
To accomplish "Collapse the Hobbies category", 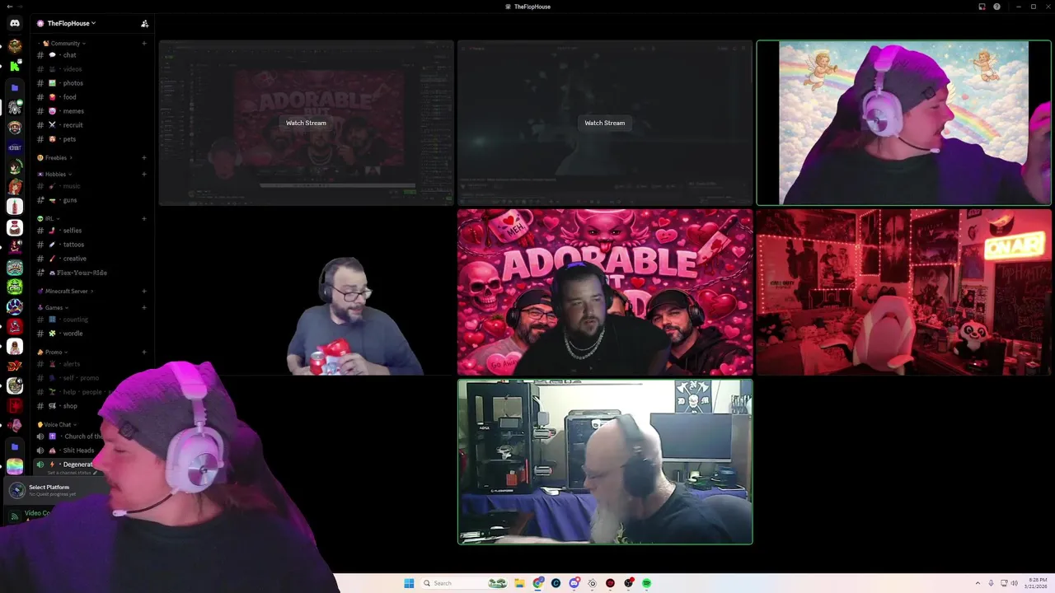I will 55,174.
